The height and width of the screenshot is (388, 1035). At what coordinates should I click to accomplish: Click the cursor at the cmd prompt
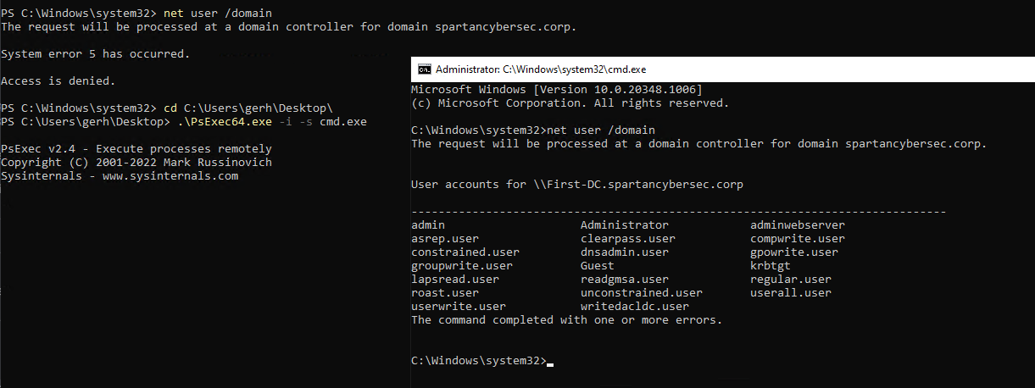[x=550, y=362]
